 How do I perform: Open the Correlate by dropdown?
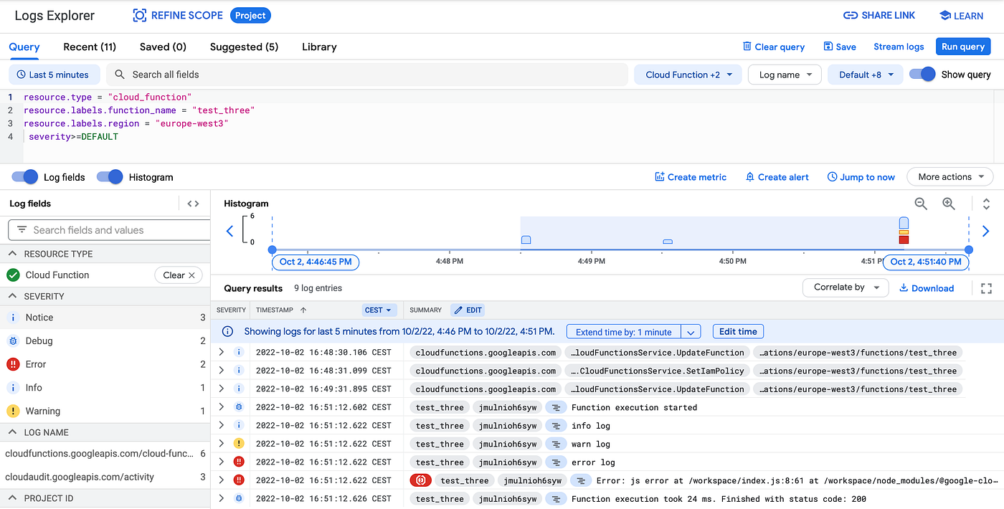[845, 287]
